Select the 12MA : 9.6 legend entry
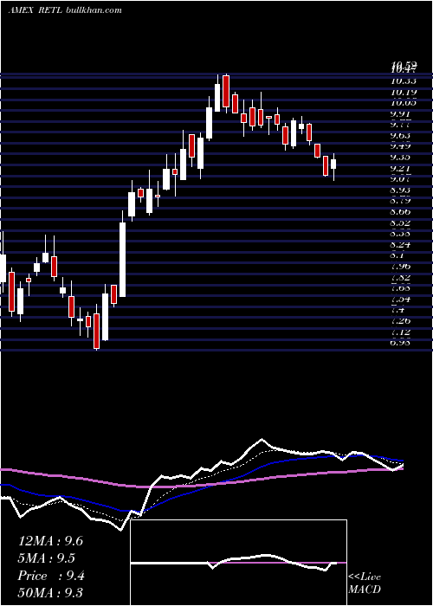This screenshot has height=606, width=433. click(x=50, y=541)
